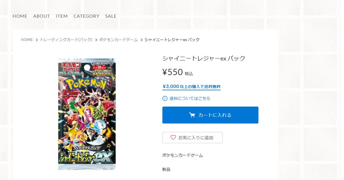This screenshot has width=344, height=180.
Task: Click the chevron before ポケモンカードゲーム breadcrumb
Action: (x=96, y=40)
